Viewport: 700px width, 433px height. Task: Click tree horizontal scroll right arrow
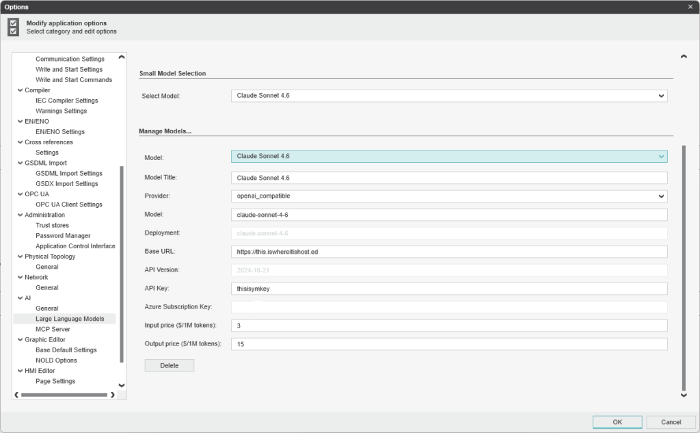coord(113,395)
